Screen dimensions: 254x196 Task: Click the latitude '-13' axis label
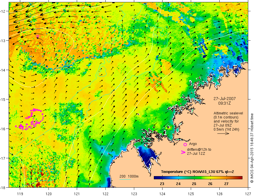coord(3,41)
